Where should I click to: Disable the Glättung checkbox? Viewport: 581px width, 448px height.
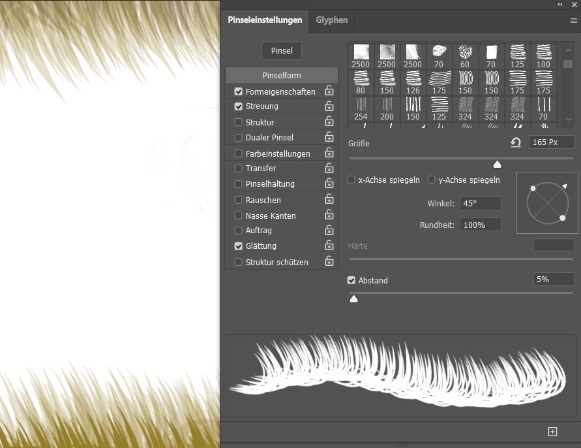(239, 246)
